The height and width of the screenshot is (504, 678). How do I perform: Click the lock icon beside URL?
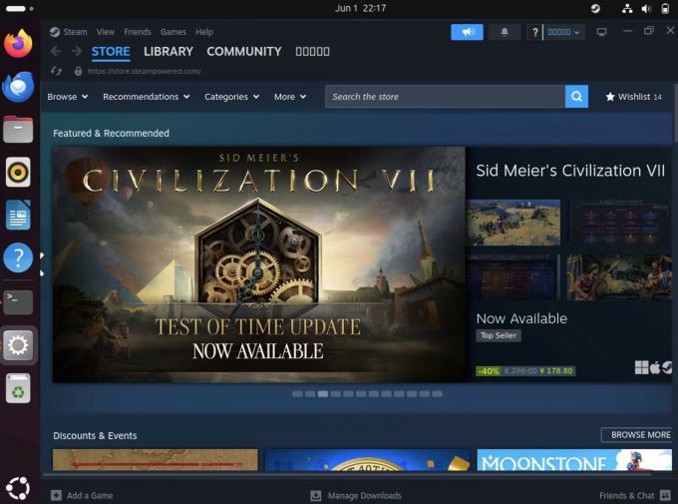pyautogui.click(x=78, y=71)
